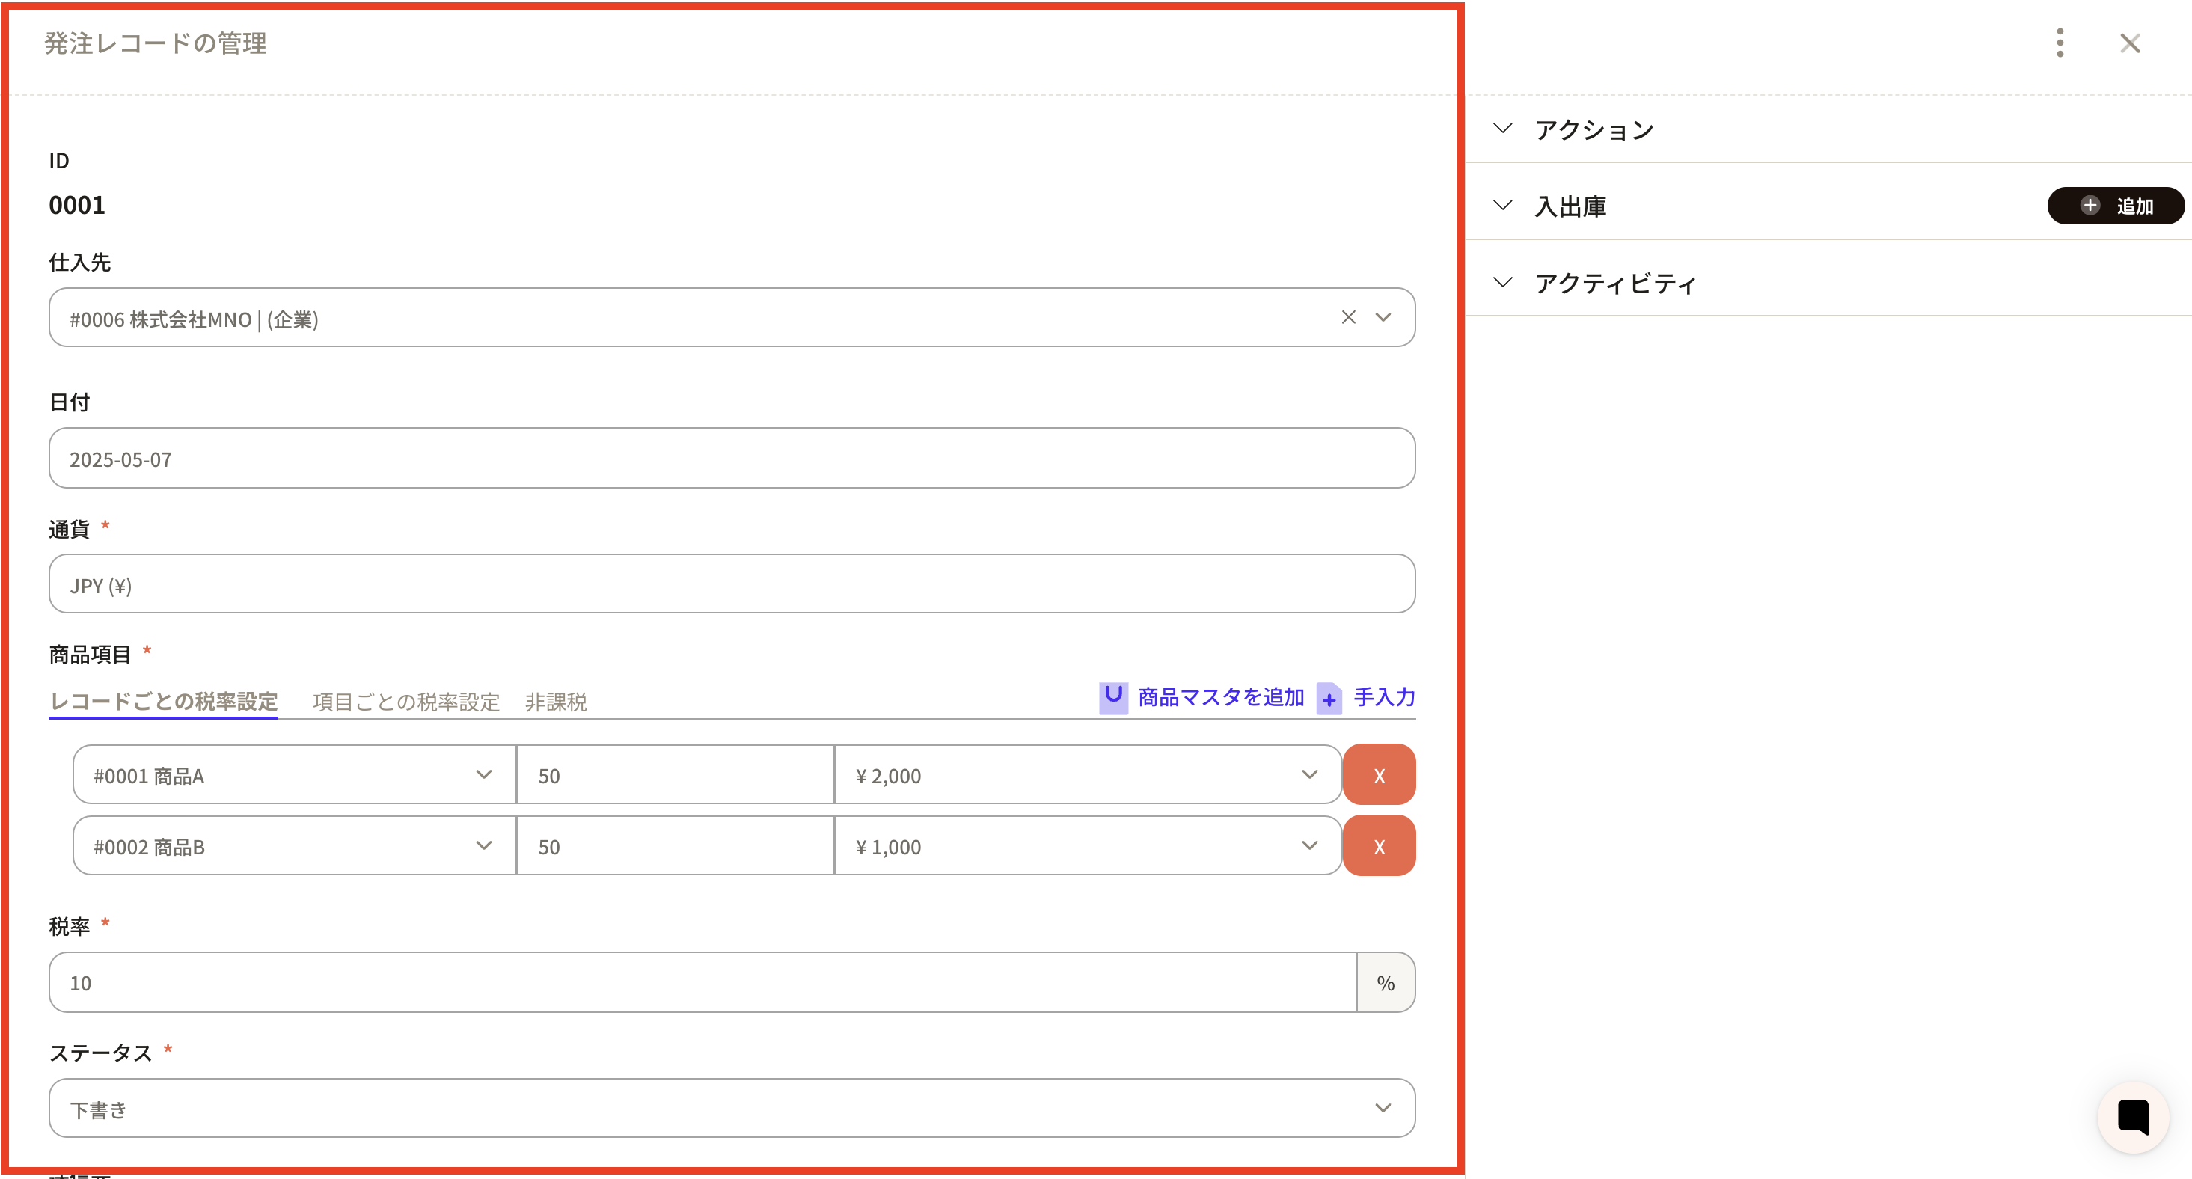Click the chat bubble support icon
The height and width of the screenshot is (1179, 2192).
[2132, 1117]
